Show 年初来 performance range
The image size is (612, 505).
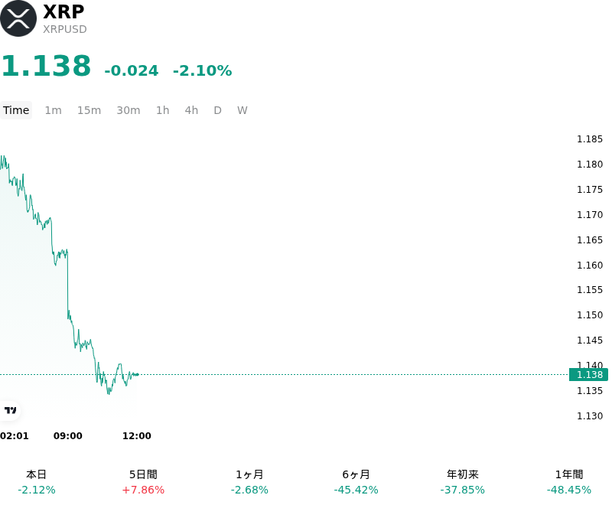[463, 482]
